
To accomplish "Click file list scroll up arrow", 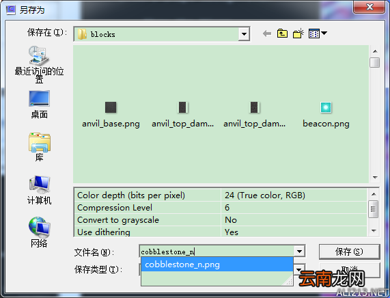I will pyautogui.click(x=375, y=51).
